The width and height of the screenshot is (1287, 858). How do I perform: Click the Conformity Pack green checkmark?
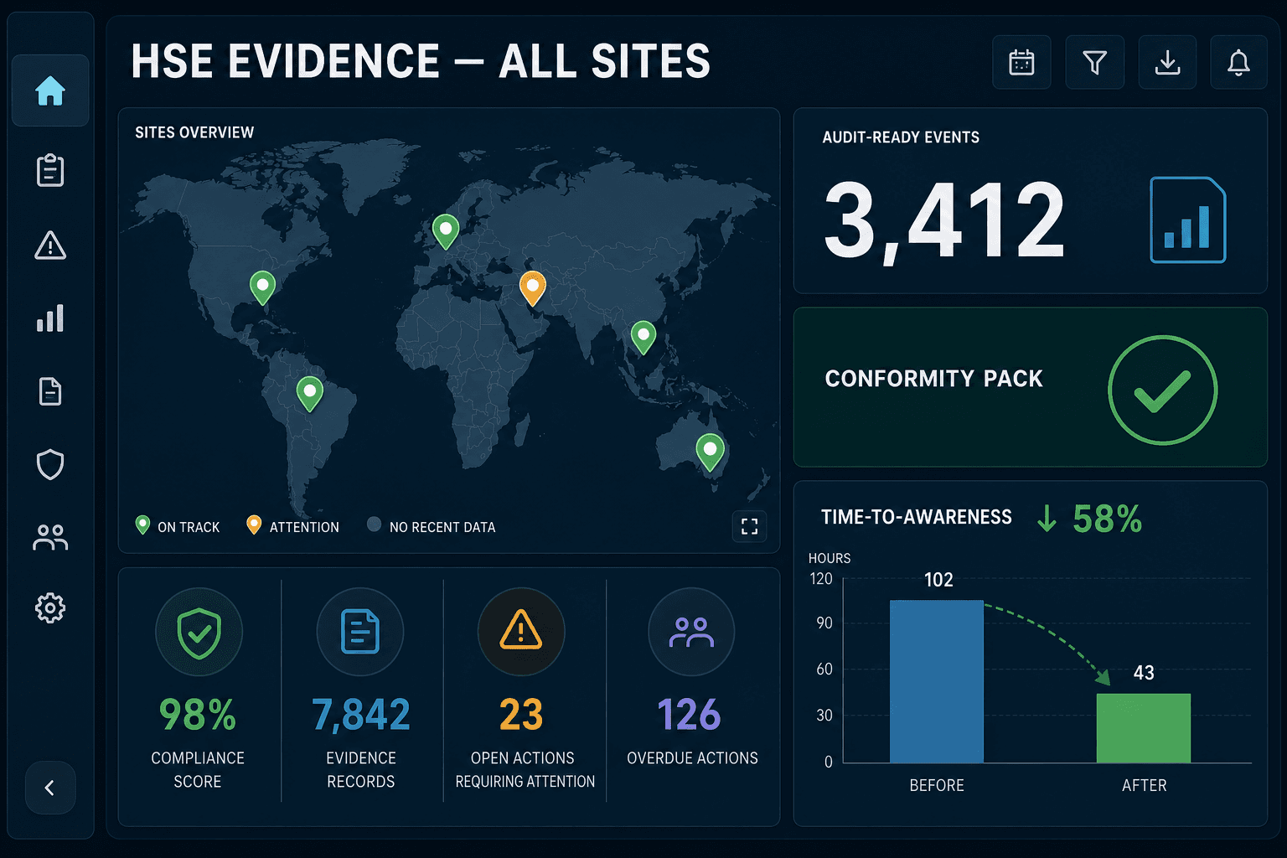tap(1162, 390)
